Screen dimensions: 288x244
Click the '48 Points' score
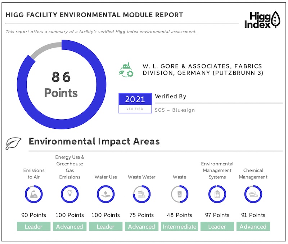pos(179,215)
